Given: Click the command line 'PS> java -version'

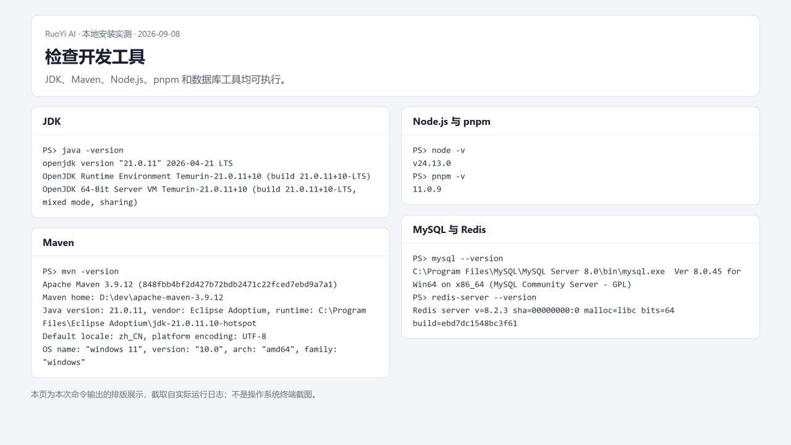Looking at the screenshot, I should pos(83,150).
